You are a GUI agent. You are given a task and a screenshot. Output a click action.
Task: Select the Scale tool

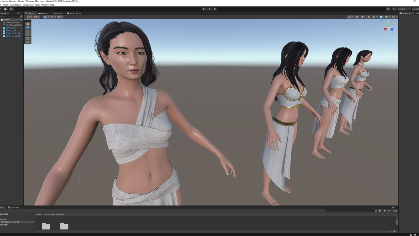point(28,35)
